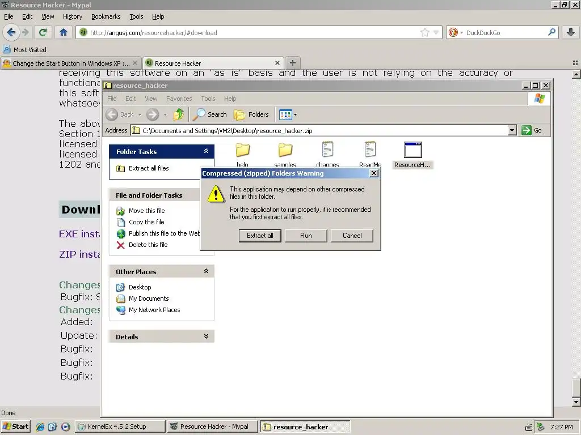Screen dimensions: 581x435
Task: Click the Go button beside address bar
Action: [x=531, y=130]
